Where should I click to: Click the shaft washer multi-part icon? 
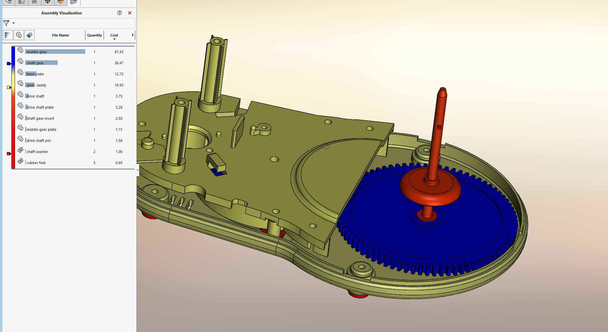pyautogui.click(x=20, y=150)
